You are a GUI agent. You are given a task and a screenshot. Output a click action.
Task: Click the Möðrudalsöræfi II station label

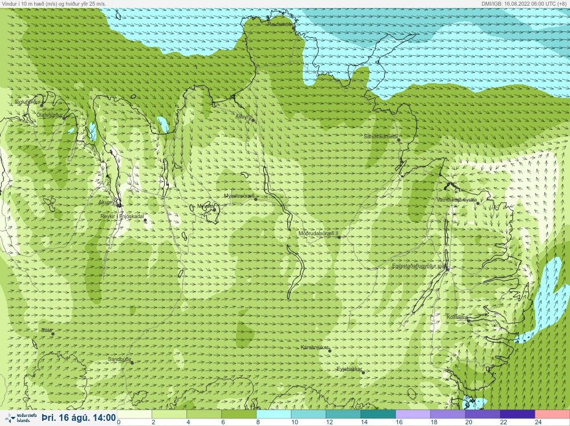[x=319, y=234]
